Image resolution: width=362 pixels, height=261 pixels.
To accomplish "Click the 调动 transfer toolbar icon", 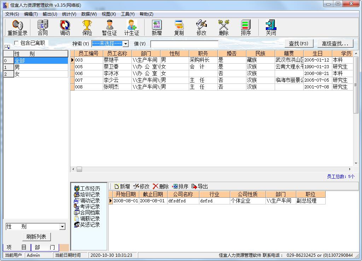I will (x=65, y=28).
